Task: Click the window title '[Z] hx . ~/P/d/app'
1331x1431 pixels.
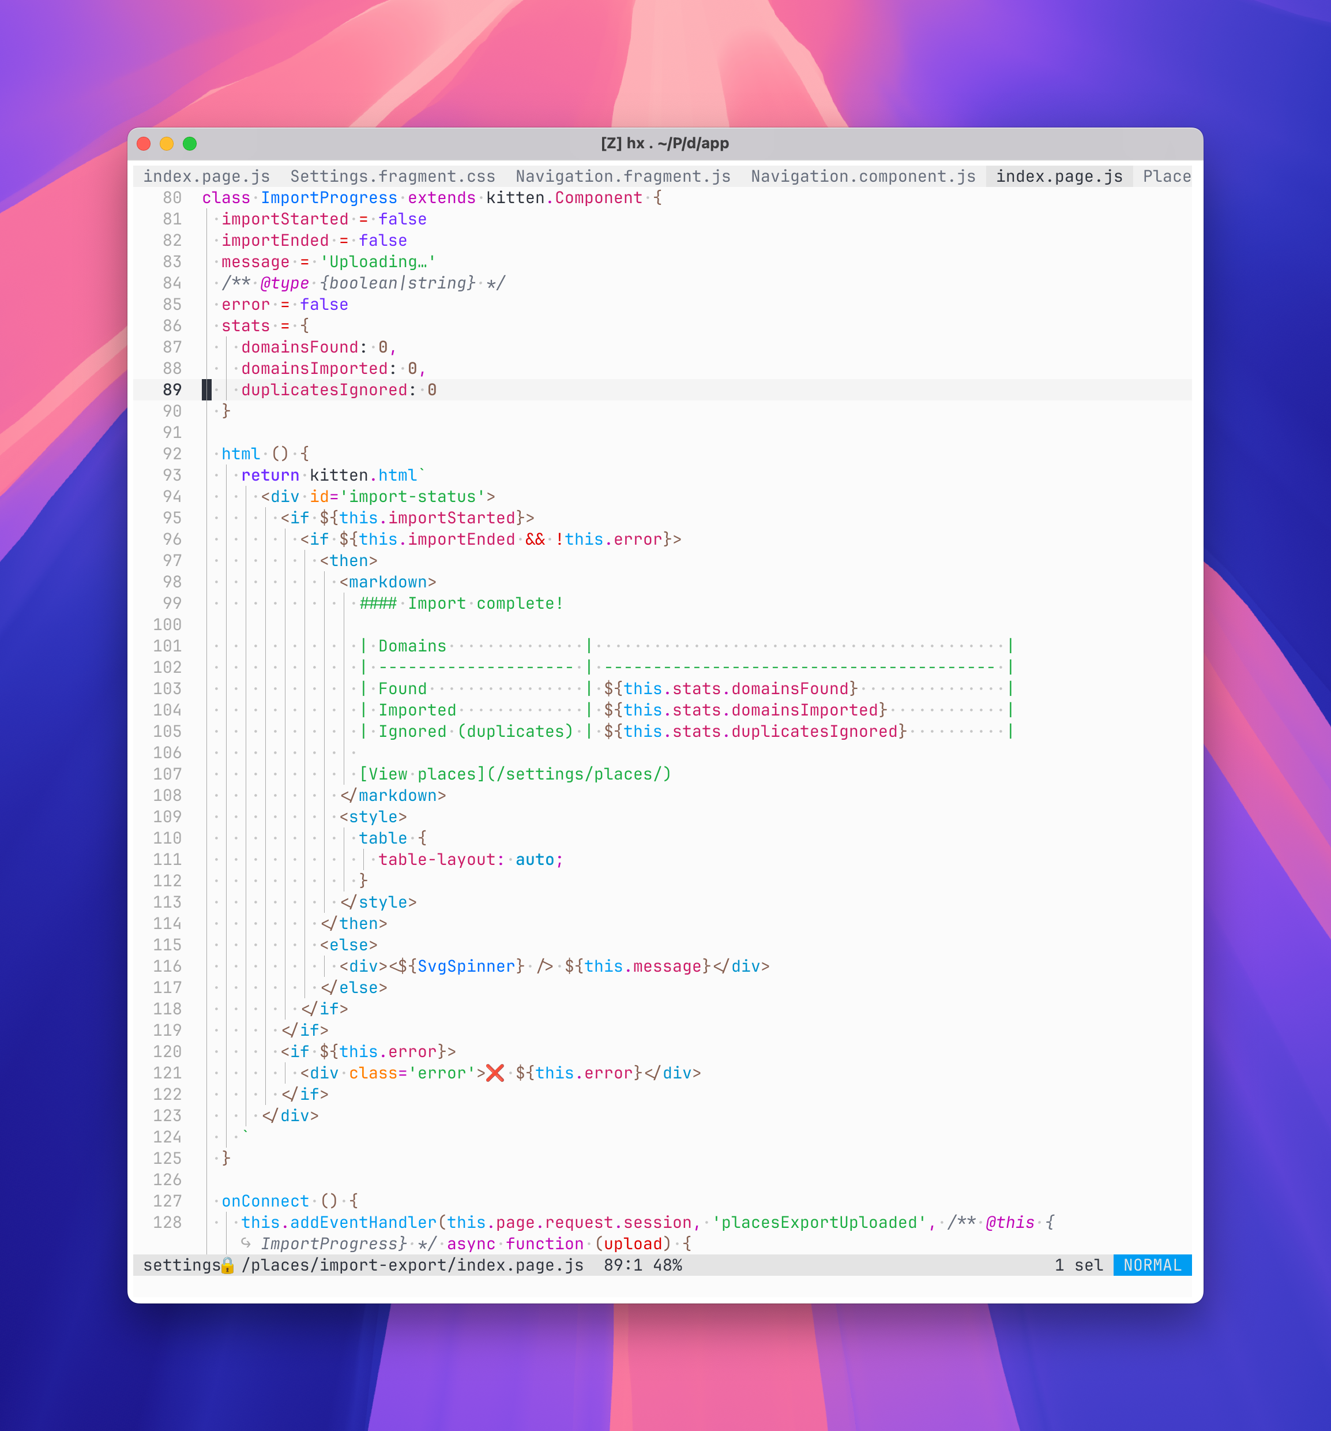Action: click(x=665, y=143)
